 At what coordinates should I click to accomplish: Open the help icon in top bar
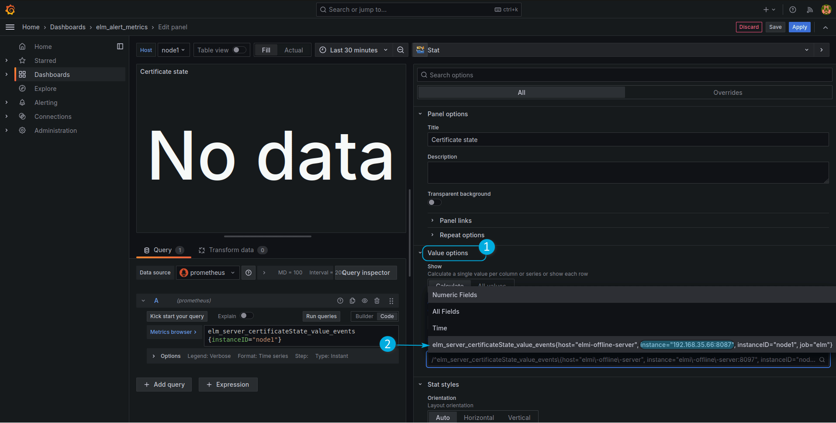(793, 10)
